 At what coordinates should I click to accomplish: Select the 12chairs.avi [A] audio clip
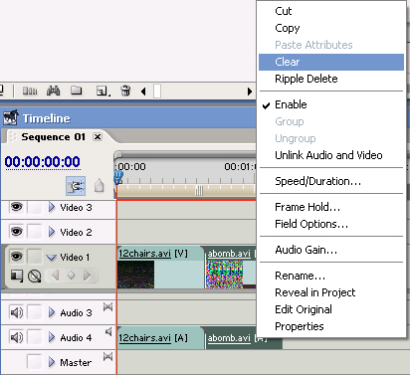click(x=160, y=338)
